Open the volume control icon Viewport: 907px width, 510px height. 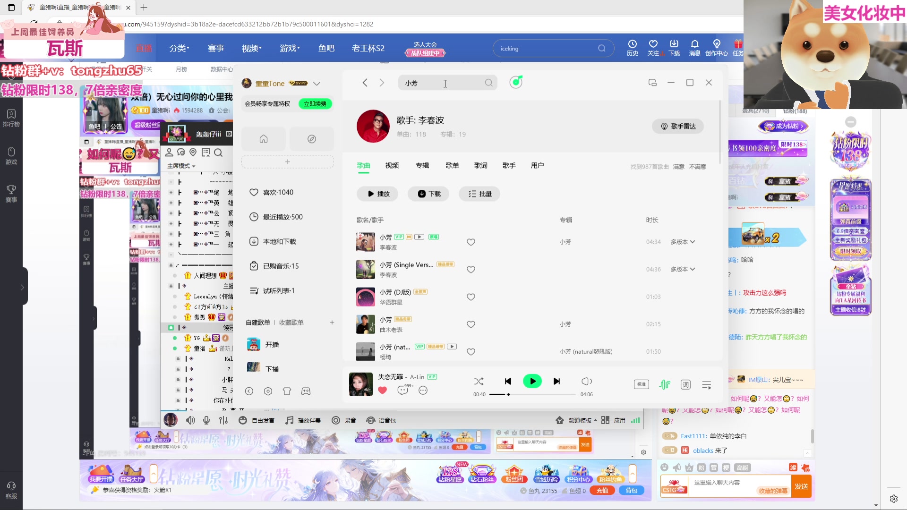(586, 381)
